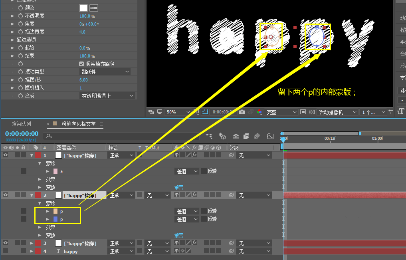Click 重置 to reset layer 1 effects
The width and height of the screenshot is (406, 260).
(x=178, y=187)
